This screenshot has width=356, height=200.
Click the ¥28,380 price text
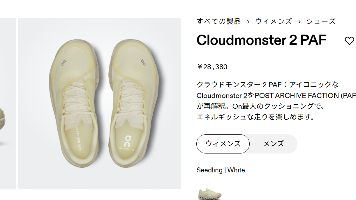[x=212, y=67]
